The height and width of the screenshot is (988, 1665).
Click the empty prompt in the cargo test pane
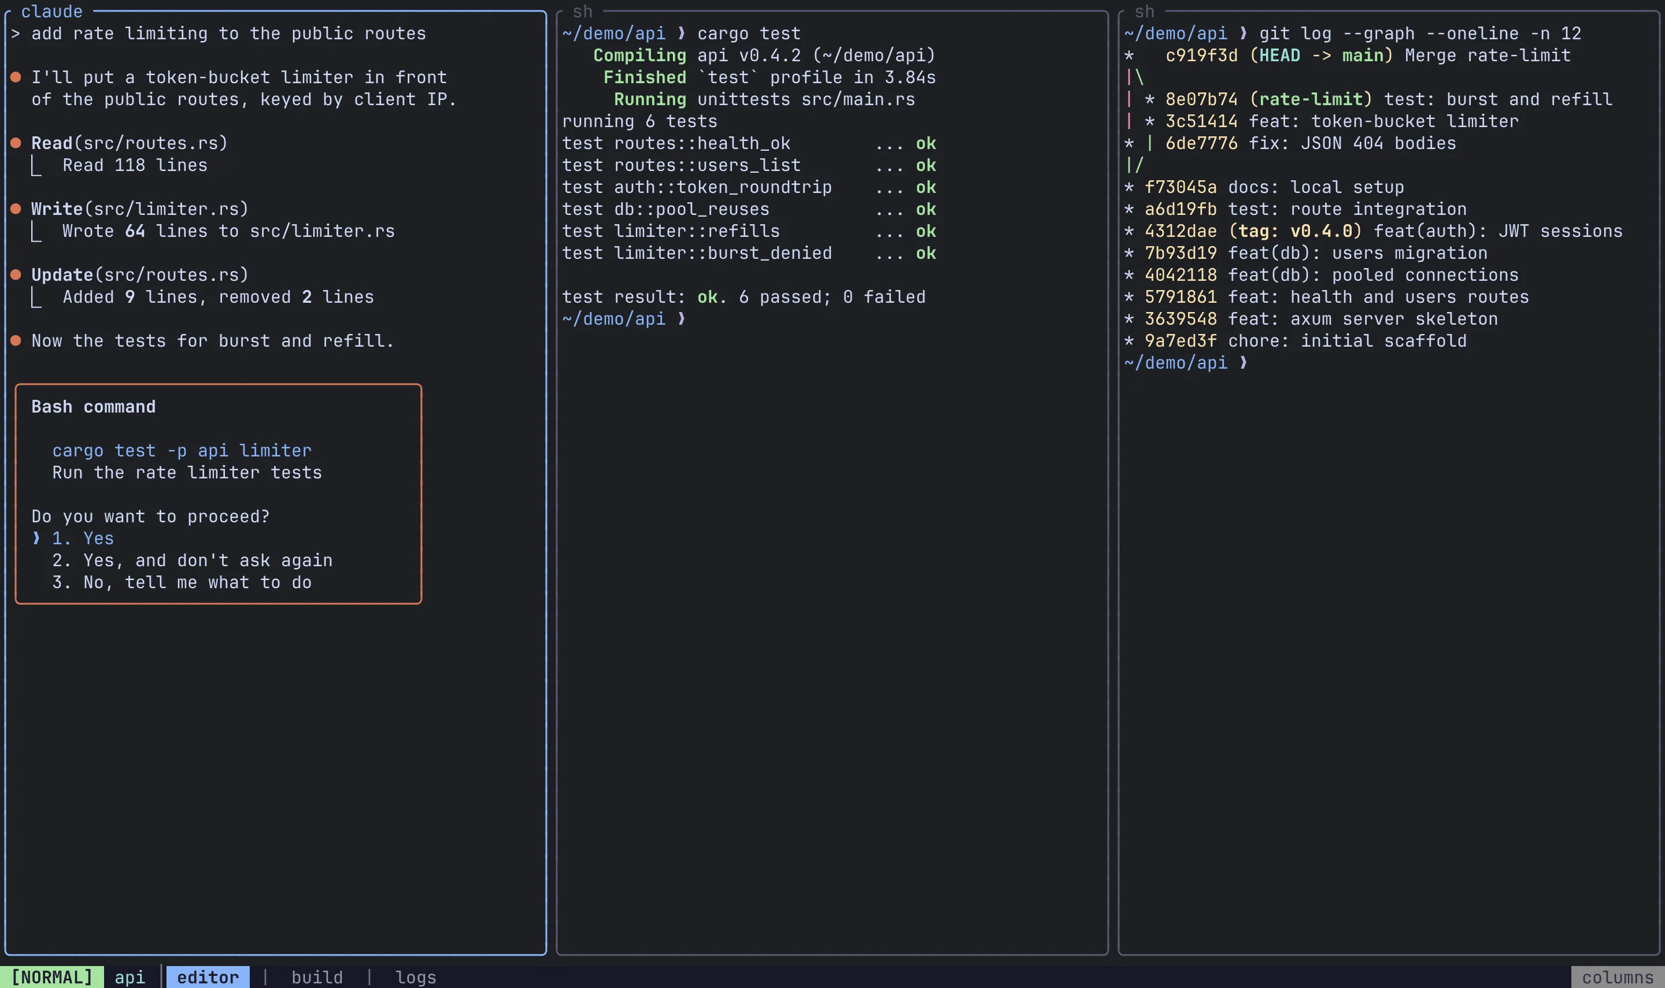tap(624, 318)
